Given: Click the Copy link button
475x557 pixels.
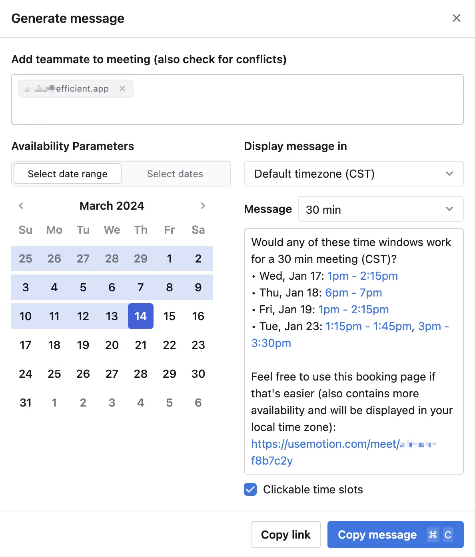Looking at the screenshot, I should 285,535.
